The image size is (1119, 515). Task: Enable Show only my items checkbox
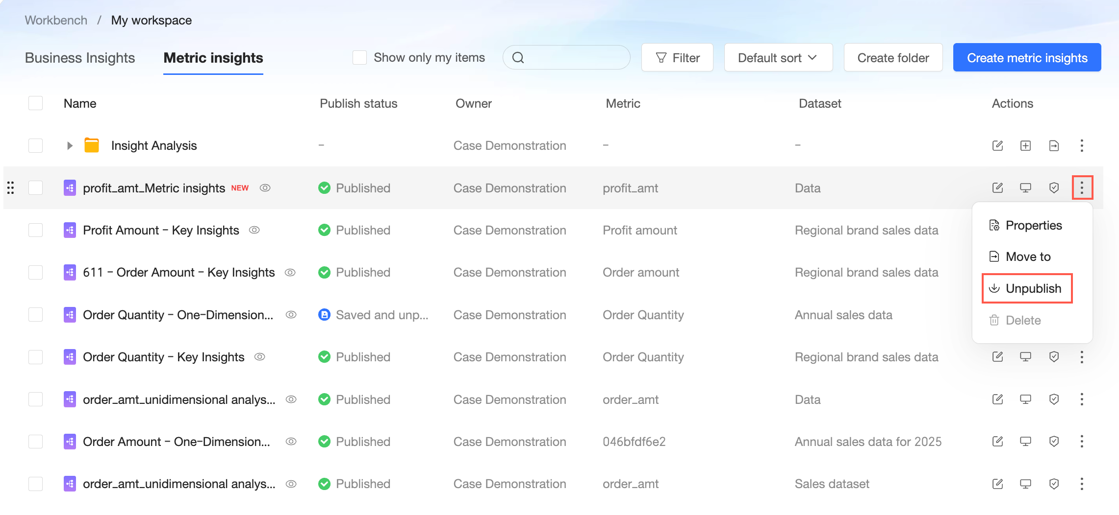[360, 58]
